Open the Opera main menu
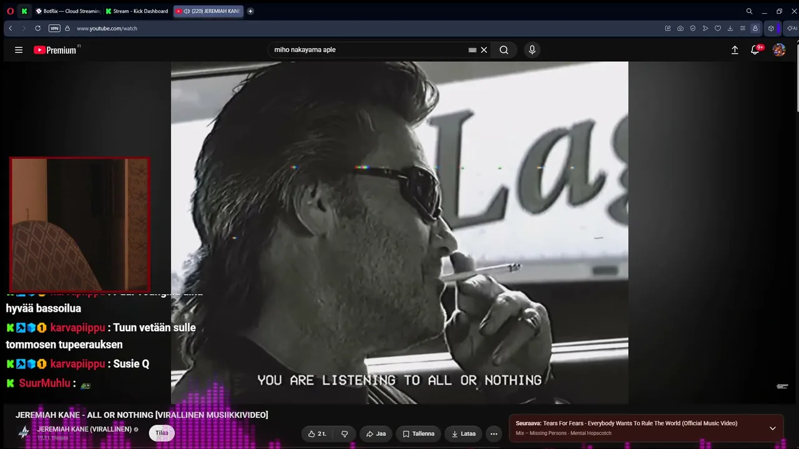799x449 pixels. 10,11
